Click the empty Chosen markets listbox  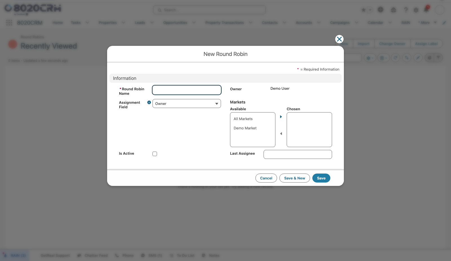coord(309,130)
